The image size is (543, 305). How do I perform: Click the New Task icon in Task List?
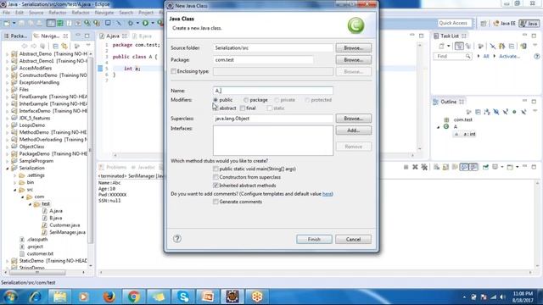[x=441, y=46]
